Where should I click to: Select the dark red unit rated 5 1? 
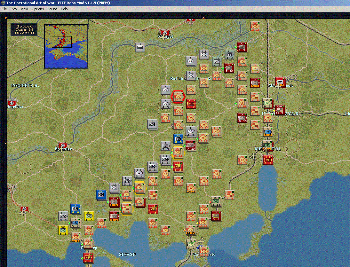click(216, 216)
